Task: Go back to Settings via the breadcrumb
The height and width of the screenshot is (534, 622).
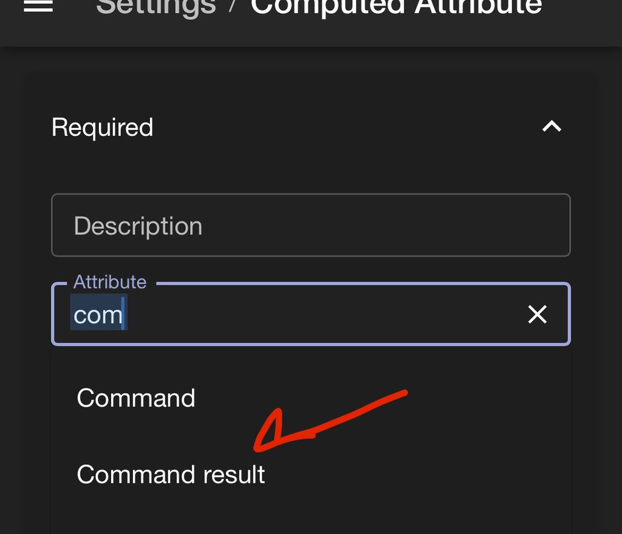Action: [x=155, y=7]
